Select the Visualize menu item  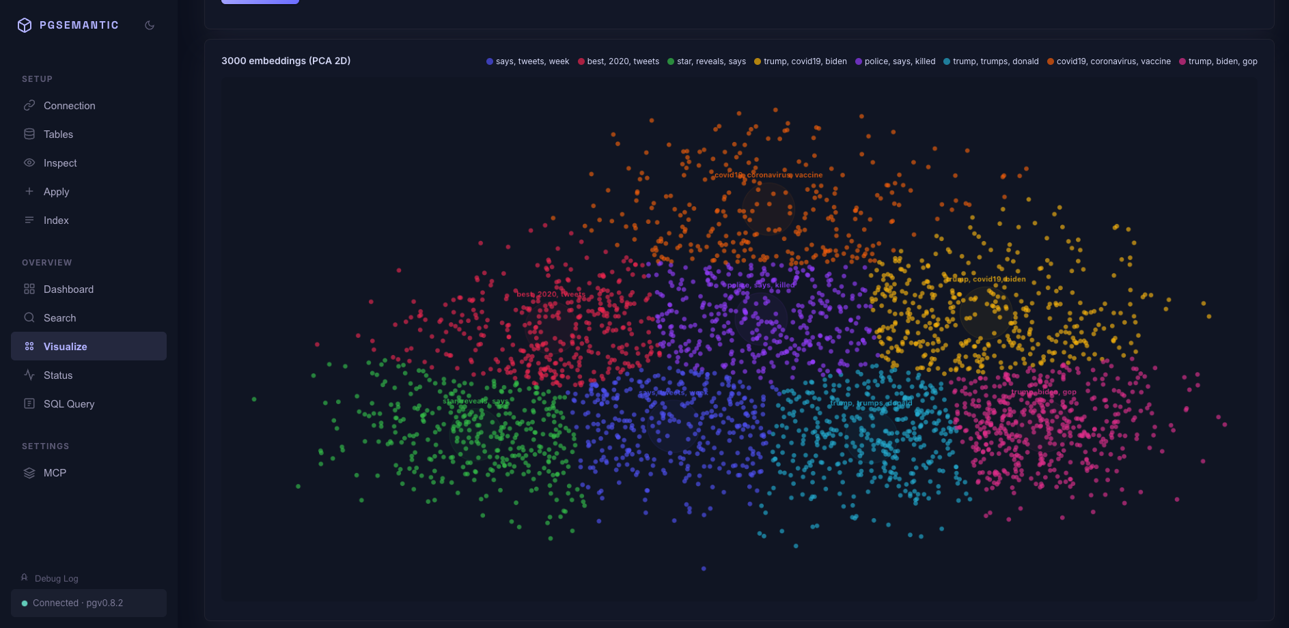[89, 346]
